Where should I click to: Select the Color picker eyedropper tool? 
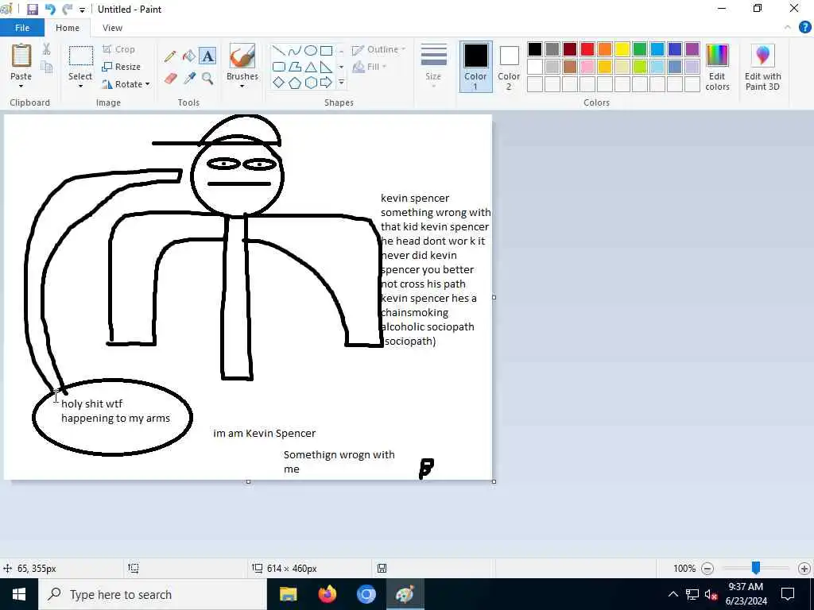189,79
